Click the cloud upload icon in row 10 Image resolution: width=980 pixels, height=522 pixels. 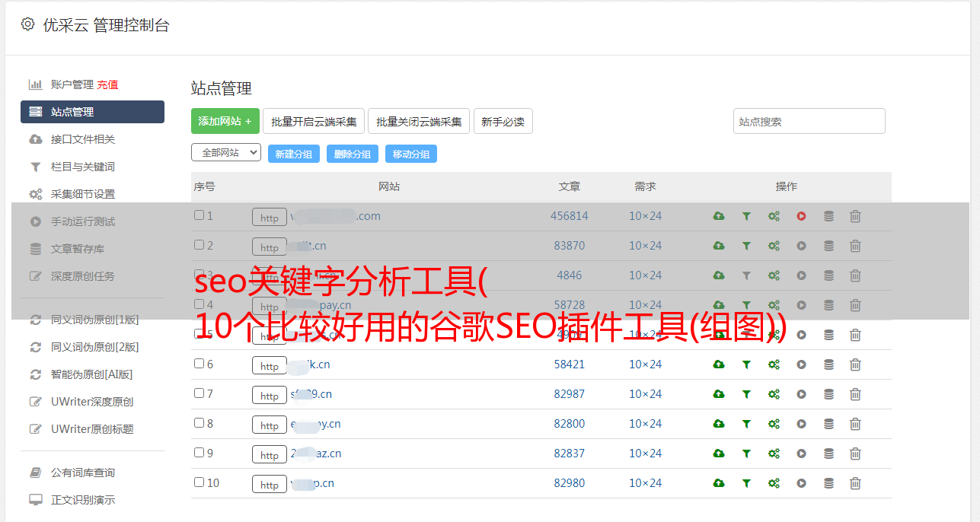pyautogui.click(x=719, y=483)
